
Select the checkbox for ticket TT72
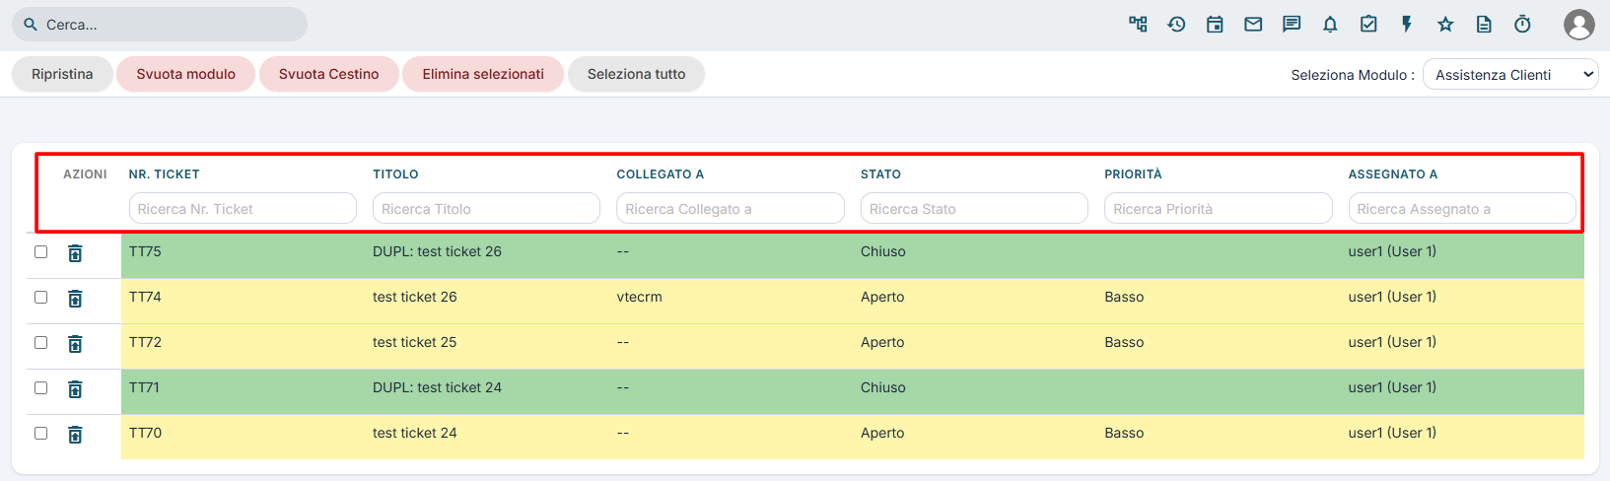pyautogui.click(x=40, y=342)
